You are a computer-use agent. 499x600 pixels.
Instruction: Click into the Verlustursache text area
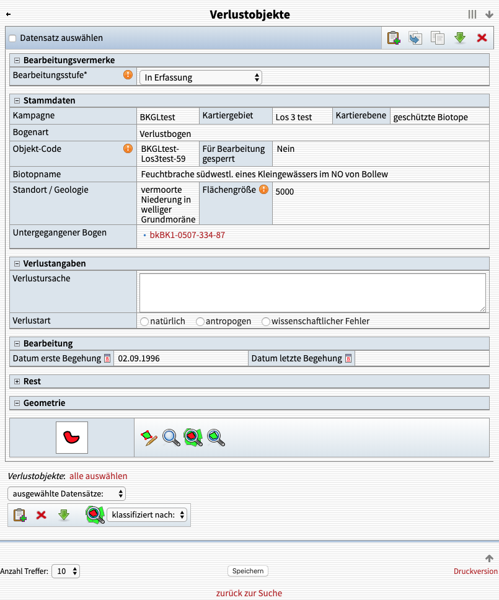click(312, 293)
